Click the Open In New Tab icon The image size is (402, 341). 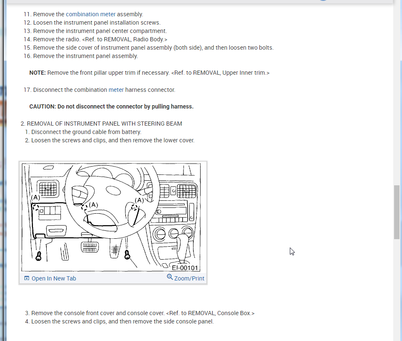click(x=27, y=278)
